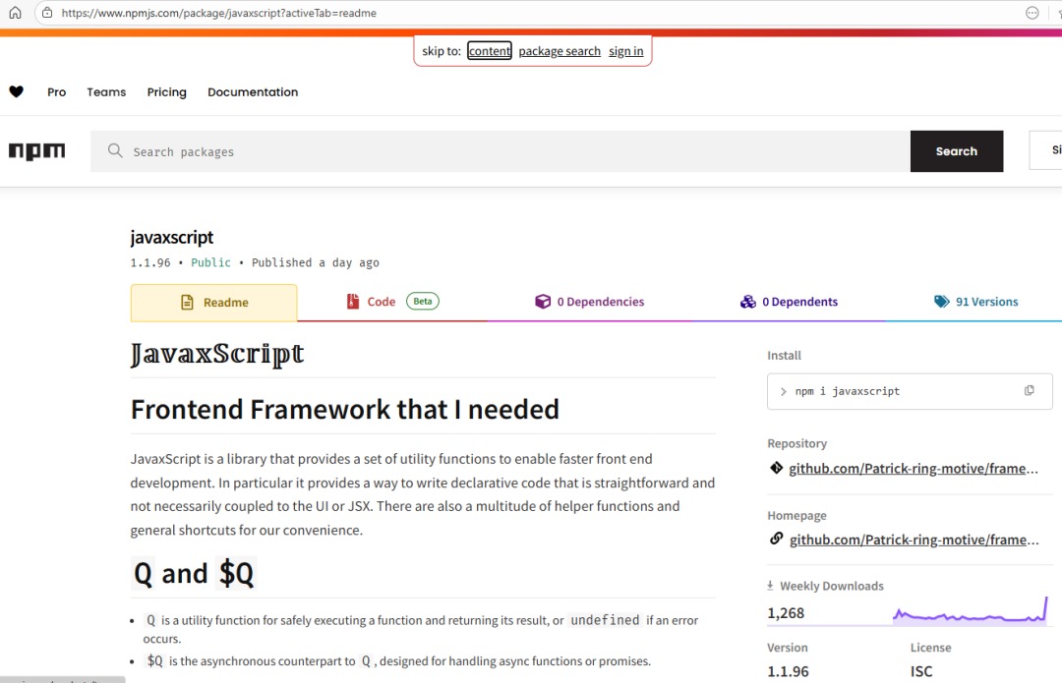1062x683 pixels.
Task: Click the git repository diamond icon
Action: coord(776,468)
